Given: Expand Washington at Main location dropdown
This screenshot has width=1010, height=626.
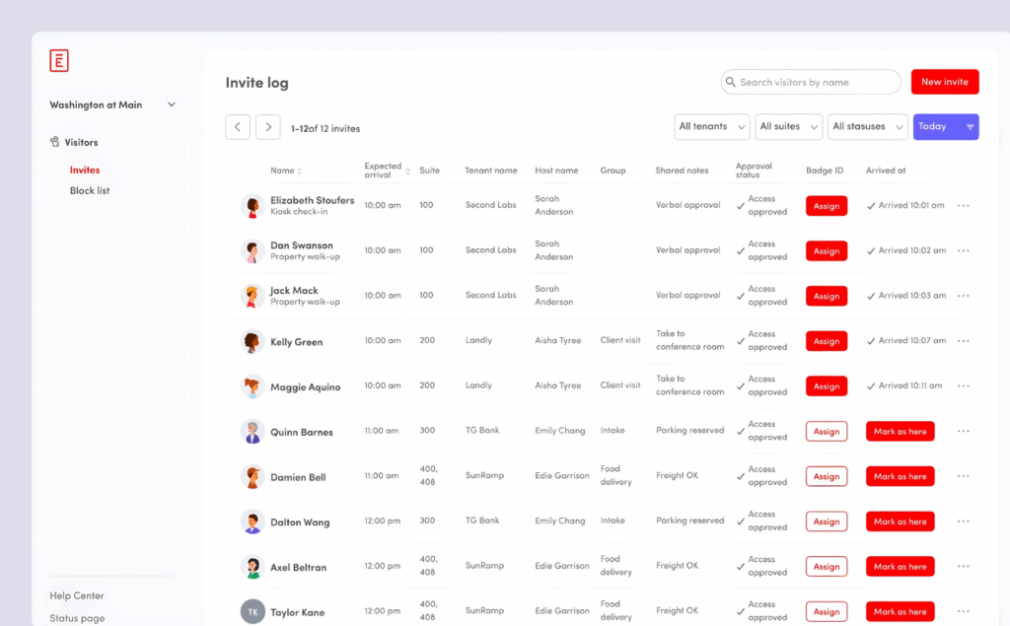Looking at the screenshot, I should [x=172, y=104].
